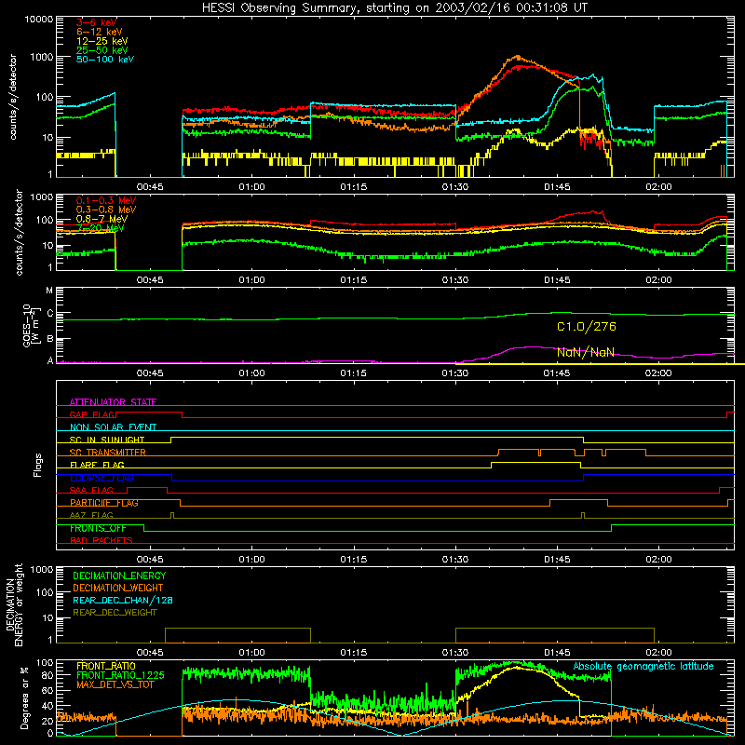Click the FRONT_RATIO yellow legend label

(x=106, y=666)
